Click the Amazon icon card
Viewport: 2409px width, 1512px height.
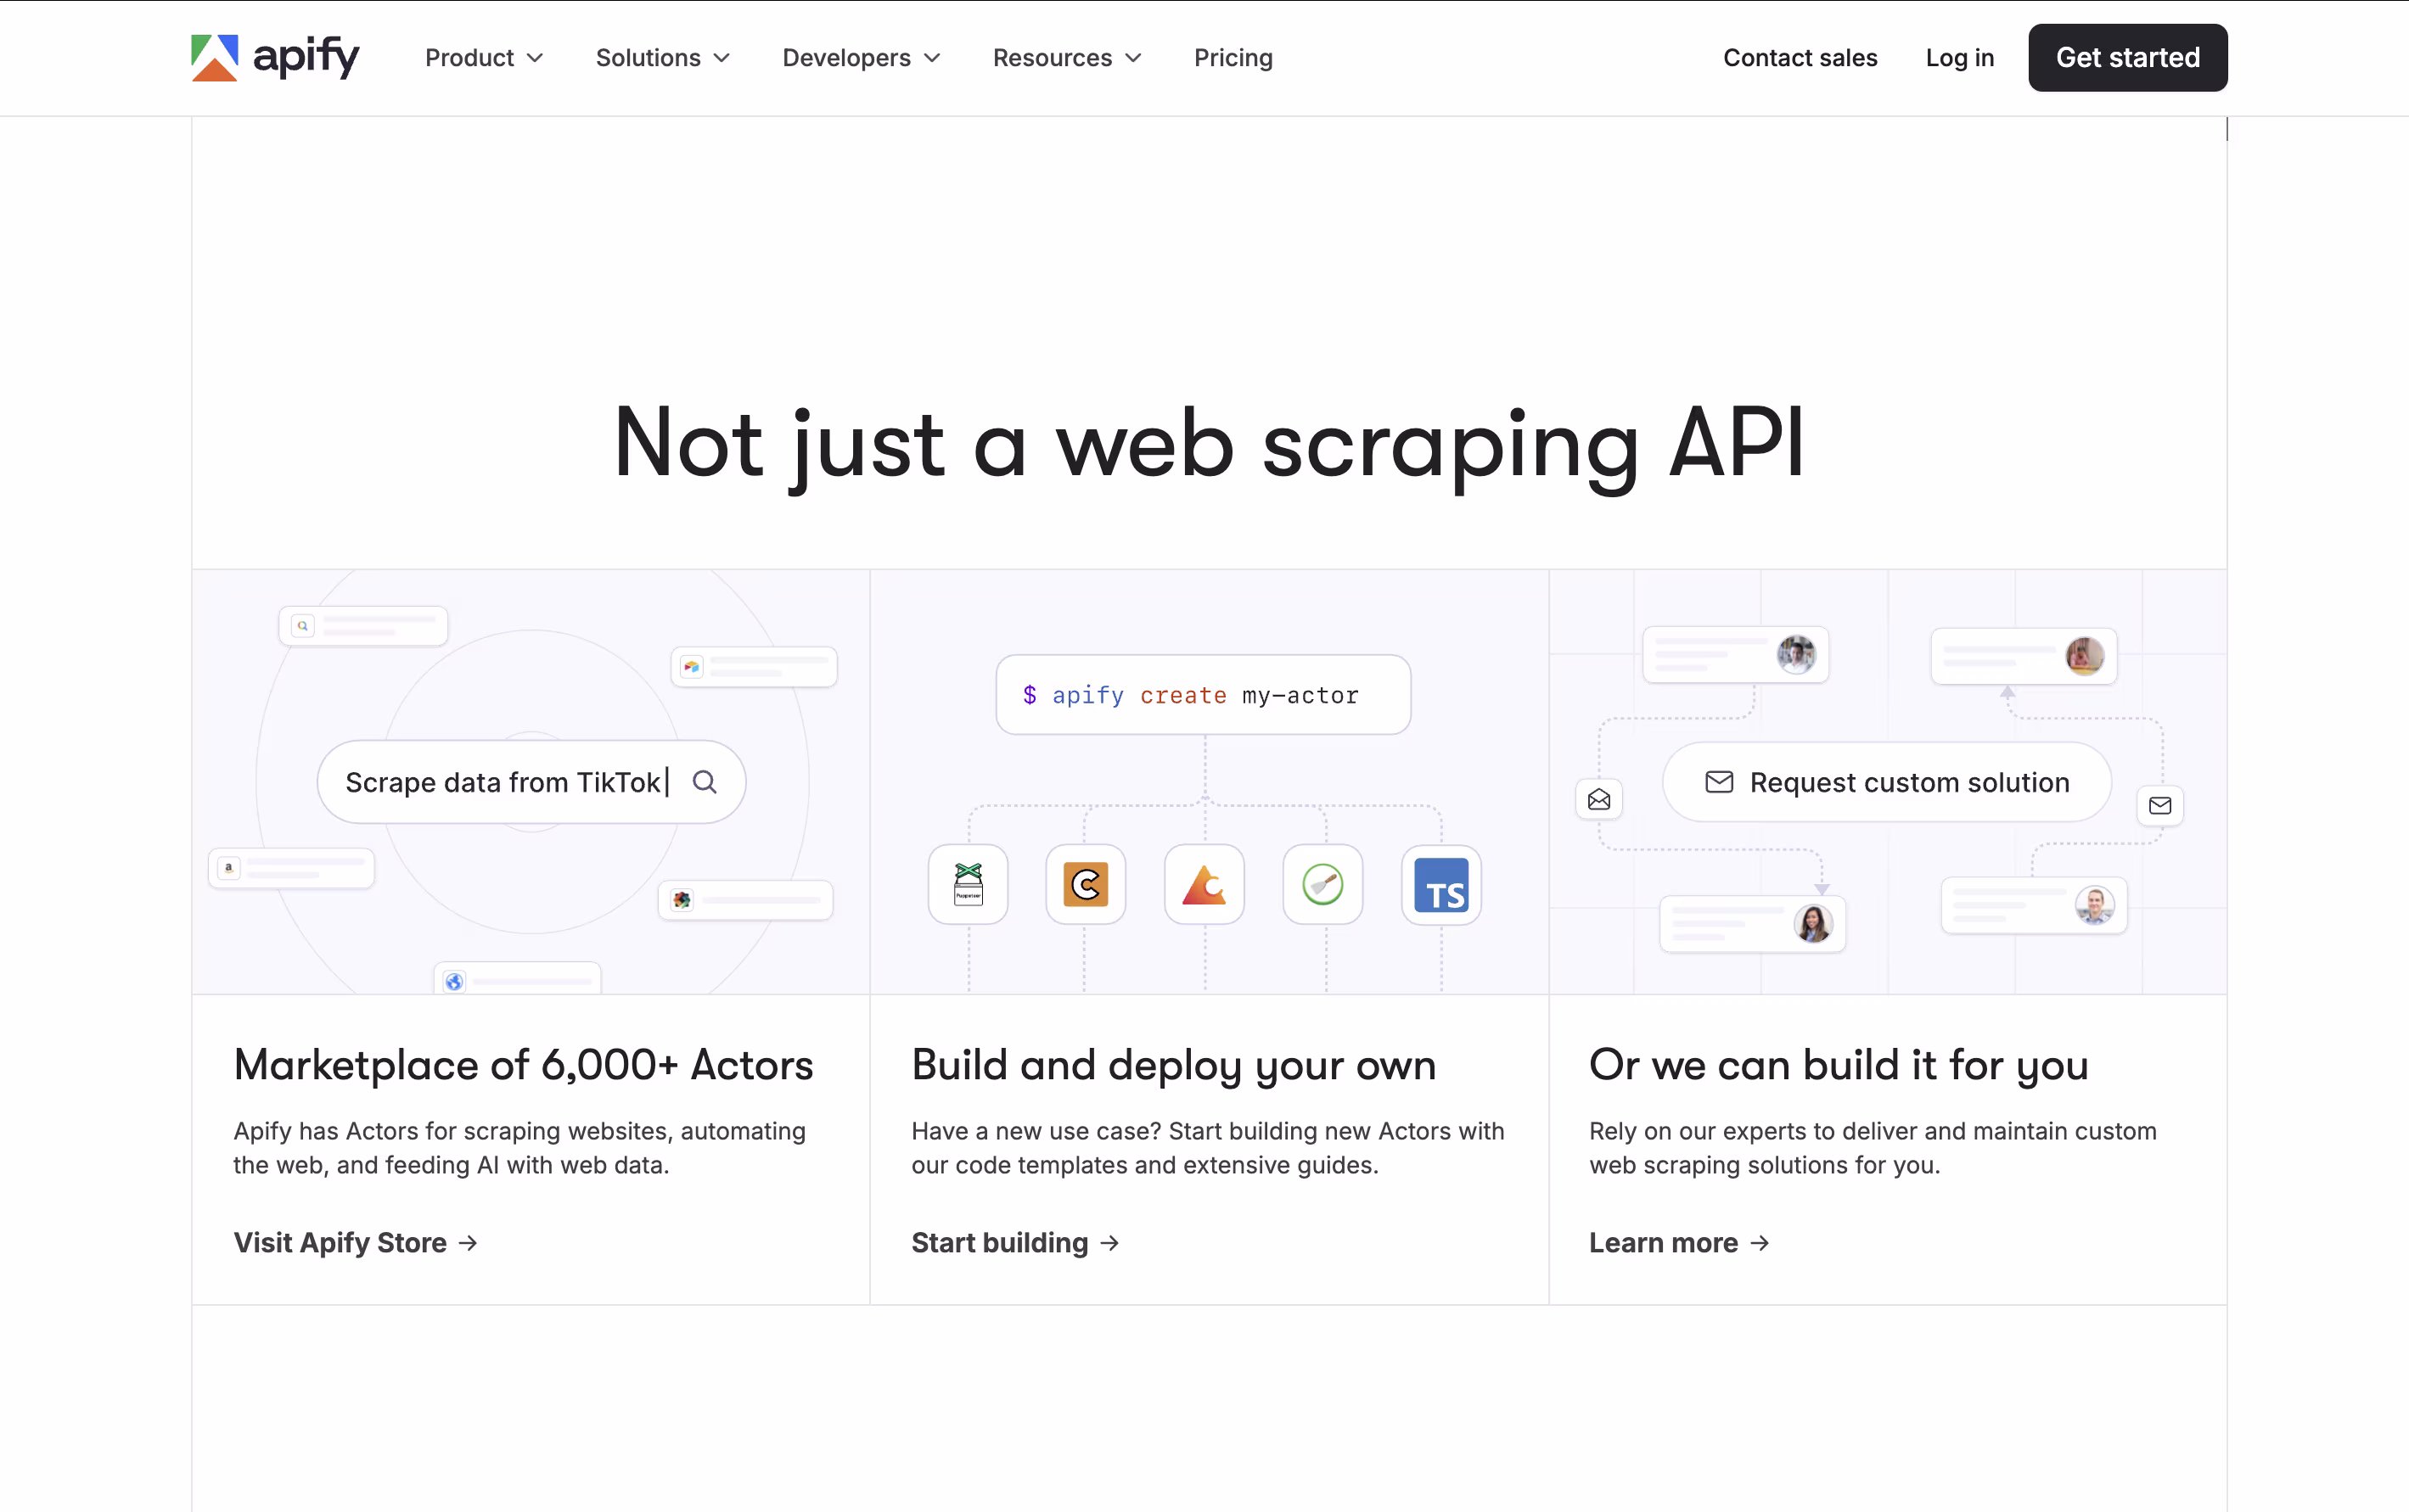(291, 868)
